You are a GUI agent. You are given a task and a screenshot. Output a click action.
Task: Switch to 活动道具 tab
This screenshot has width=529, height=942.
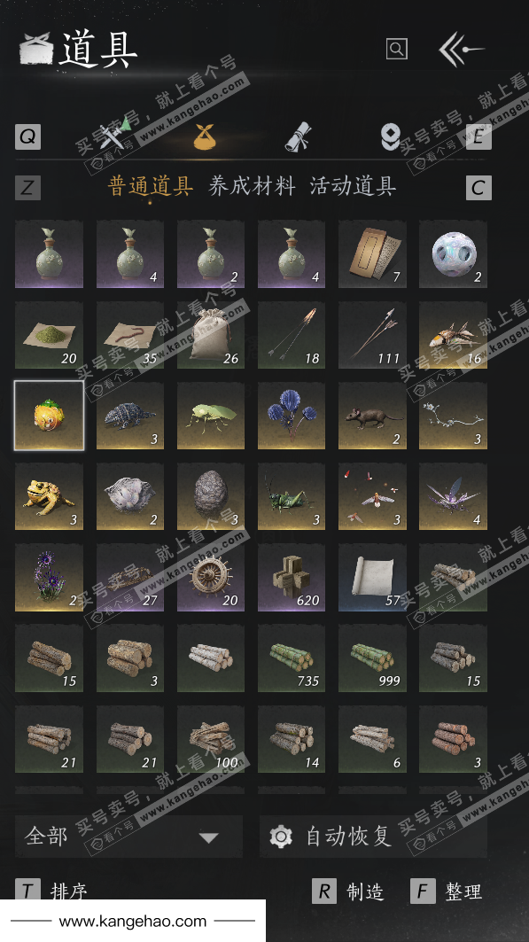tap(353, 186)
